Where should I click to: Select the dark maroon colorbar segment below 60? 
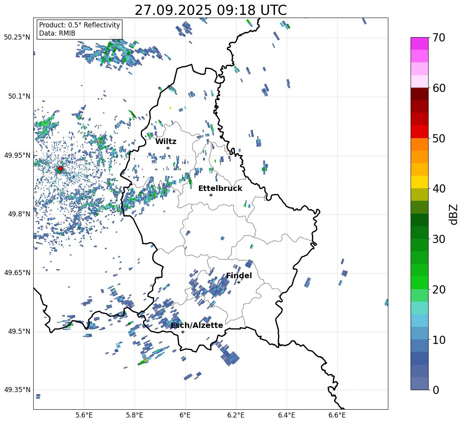click(x=420, y=94)
